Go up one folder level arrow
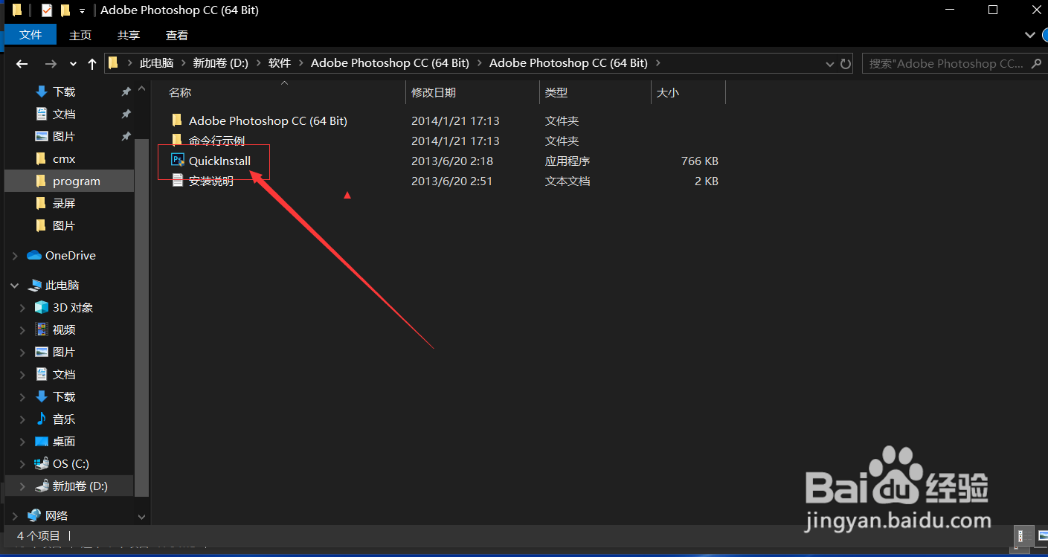 (x=92, y=64)
